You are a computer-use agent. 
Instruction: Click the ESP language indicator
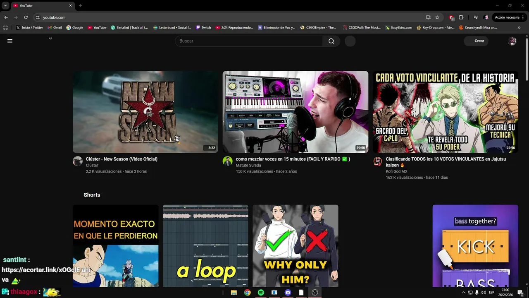(x=492, y=293)
